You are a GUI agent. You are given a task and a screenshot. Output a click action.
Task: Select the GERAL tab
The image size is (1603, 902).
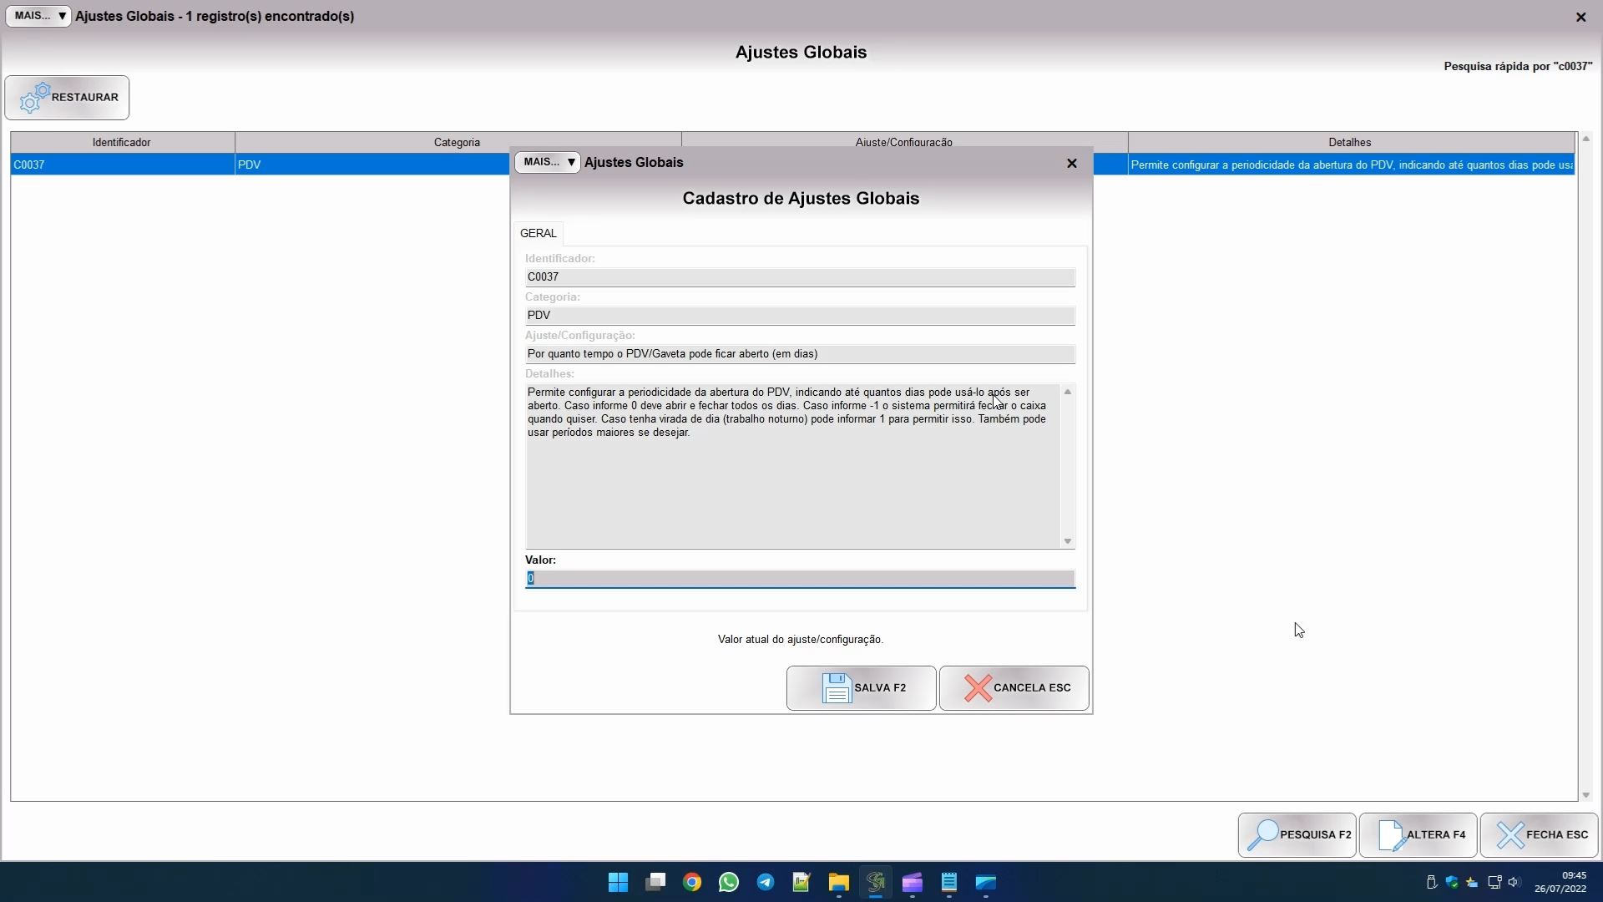tap(538, 233)
